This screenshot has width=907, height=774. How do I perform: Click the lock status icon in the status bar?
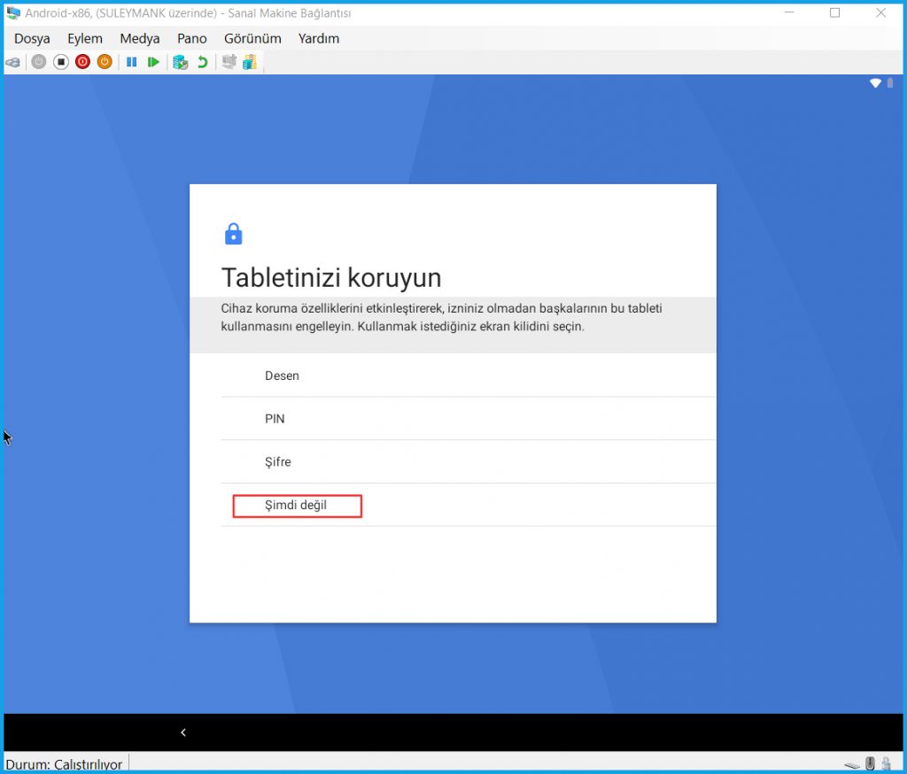(886, 763)
